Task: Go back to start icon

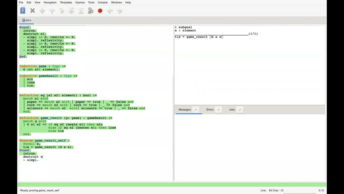Action: pos(71,11)
